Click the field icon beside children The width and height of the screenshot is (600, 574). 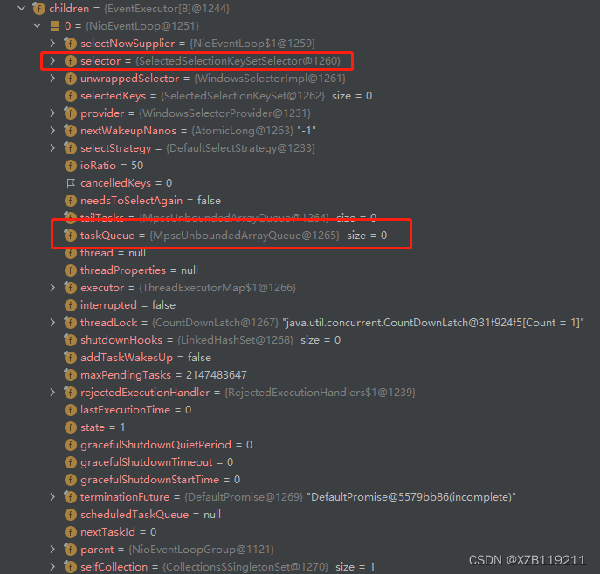point(38,9)
